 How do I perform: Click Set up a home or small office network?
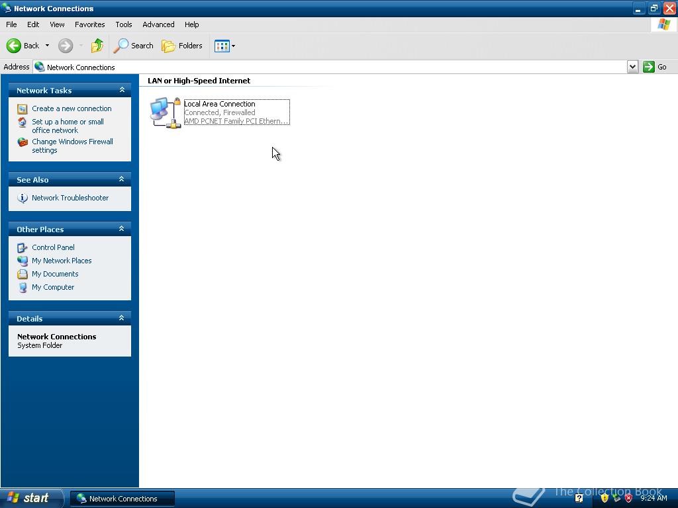click(68, 126)
